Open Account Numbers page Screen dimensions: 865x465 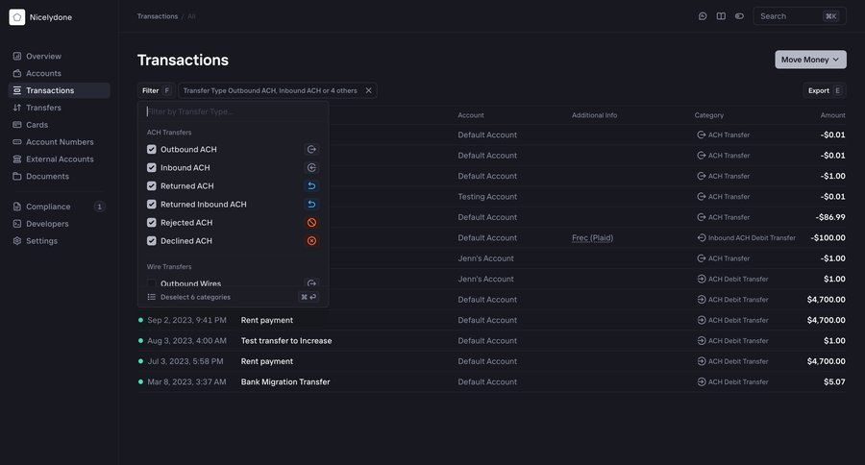point(60,142)
